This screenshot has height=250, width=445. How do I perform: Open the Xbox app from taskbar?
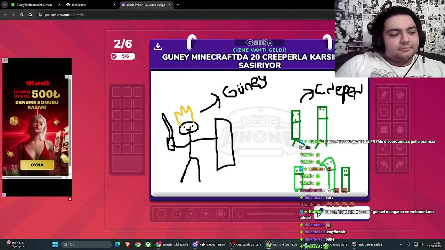[148, 244]
